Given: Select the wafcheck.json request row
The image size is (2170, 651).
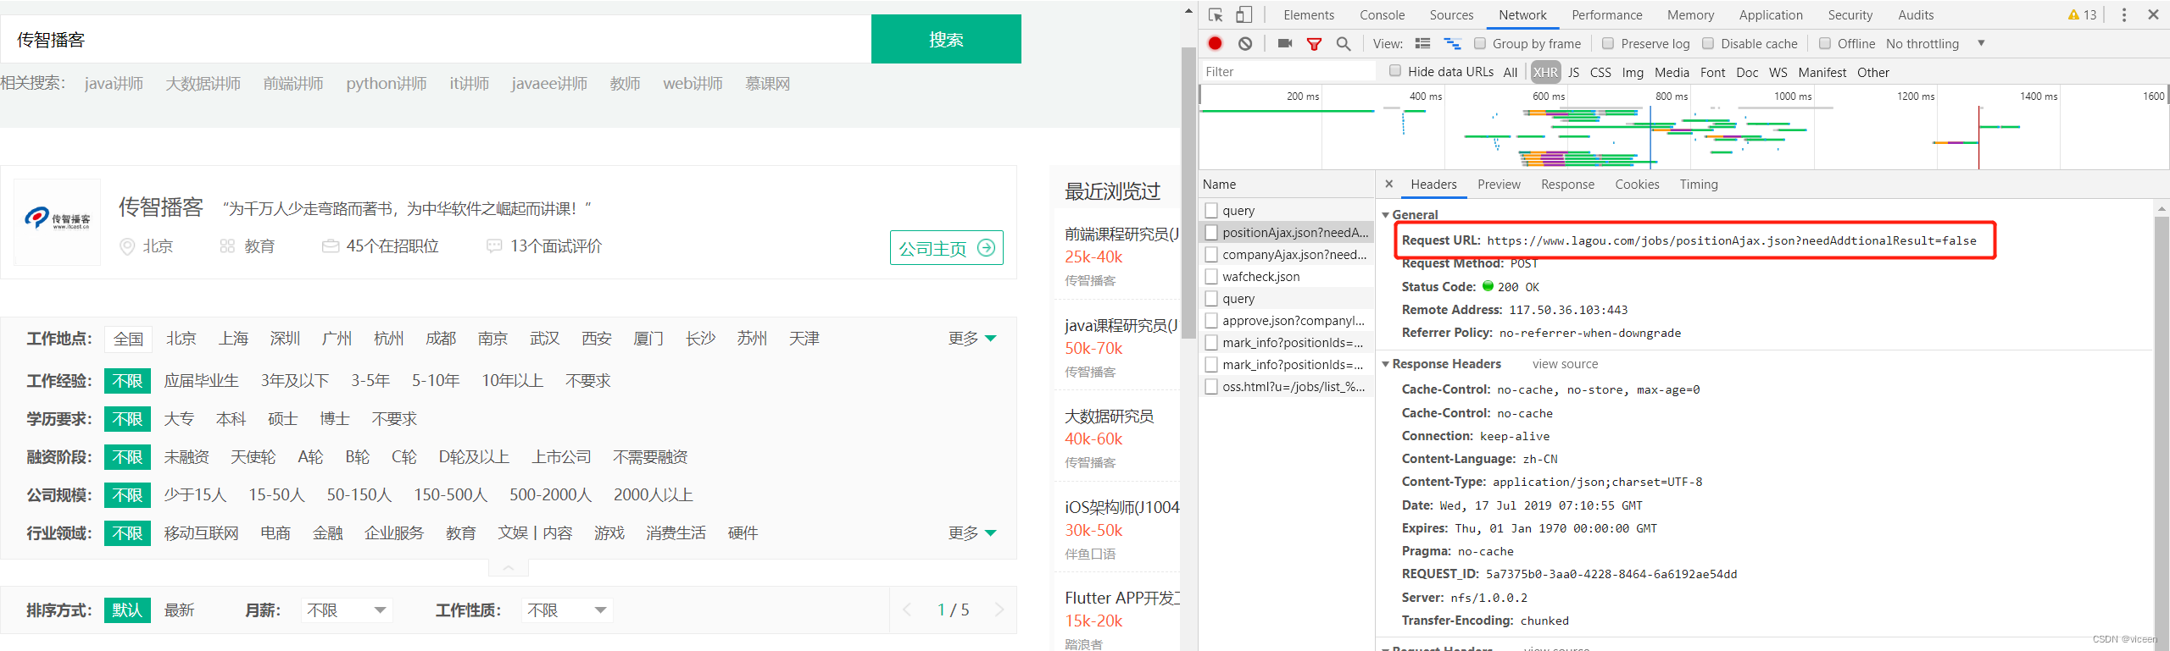Looking at the screenshot, I should [x=1287, y=276].
